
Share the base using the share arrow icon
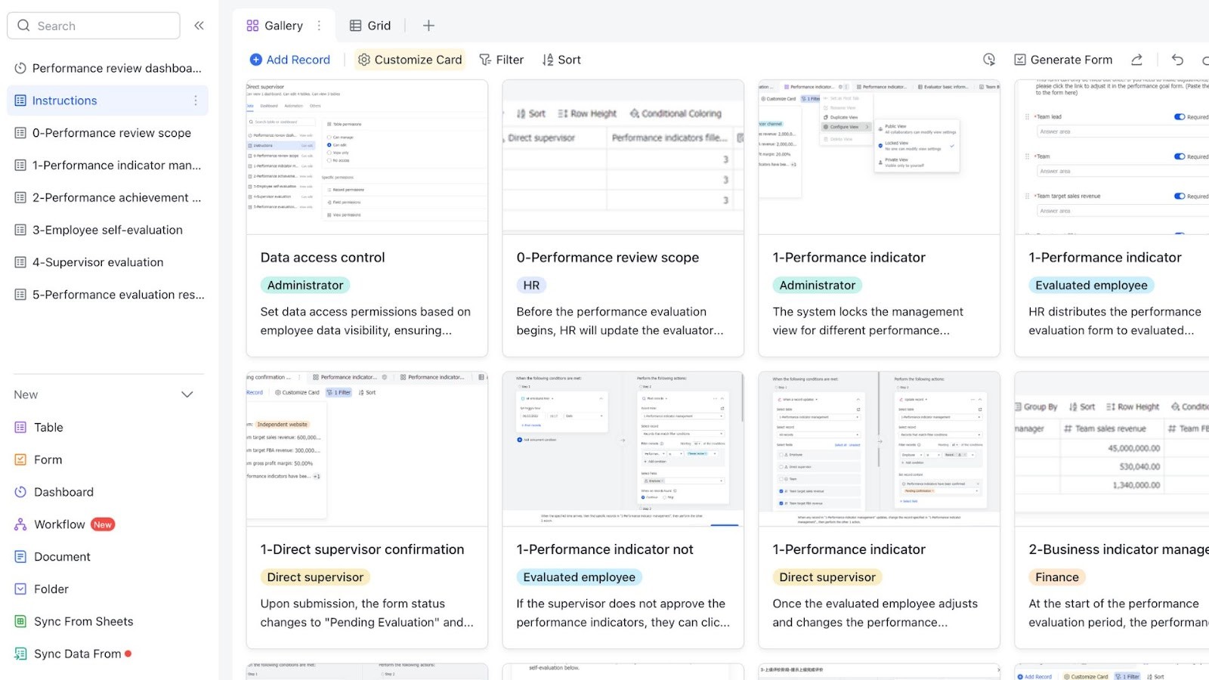click(1137, 59)
